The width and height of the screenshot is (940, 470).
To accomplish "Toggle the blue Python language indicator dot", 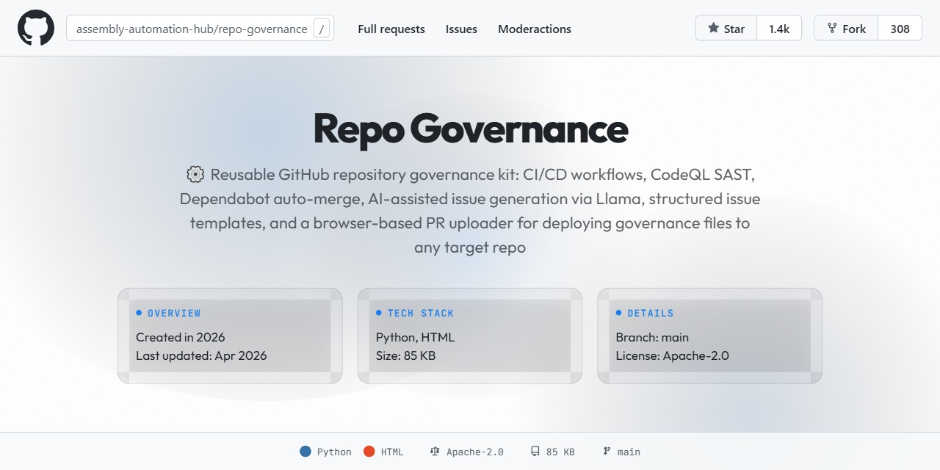I will [x=304, y=452].
